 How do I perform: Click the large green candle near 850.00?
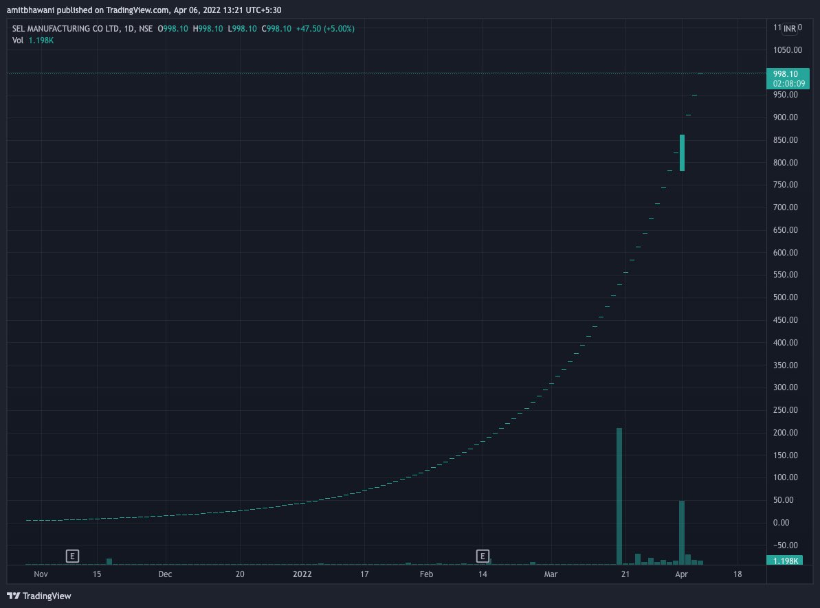coord(682,153)
